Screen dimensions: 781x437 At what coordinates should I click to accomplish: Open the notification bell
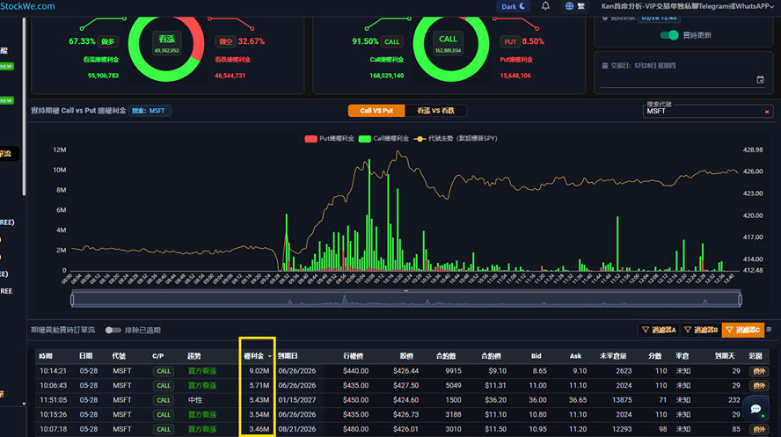click(x=545, y=6)
